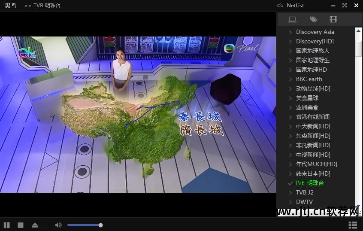Expand the Discovery Asia channel entry
This screenshot has width=363, height=231.
[290, 32]
